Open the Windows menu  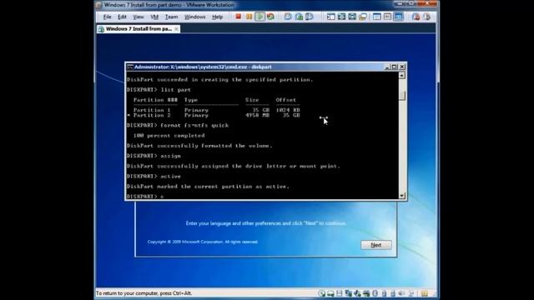coord(194,17)
